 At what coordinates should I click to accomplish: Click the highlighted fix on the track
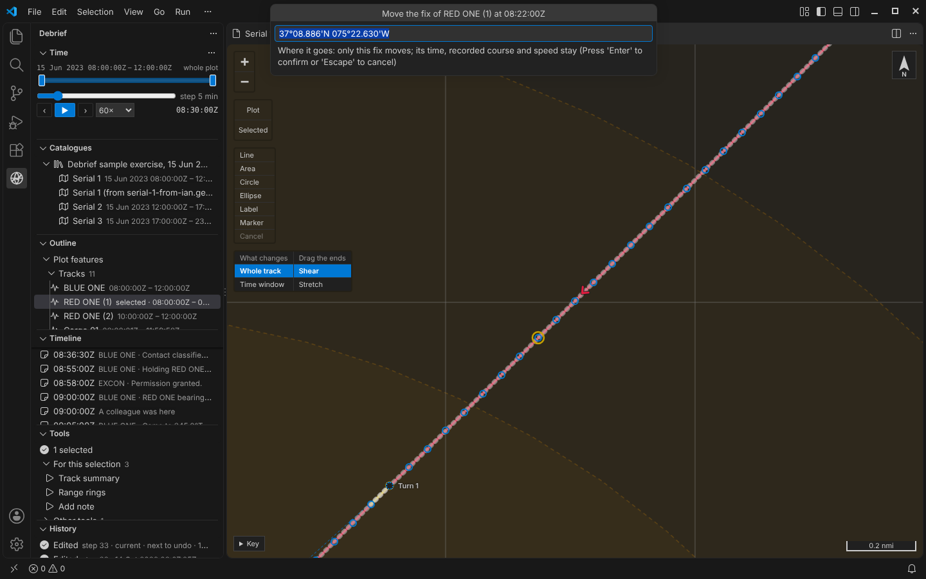click(538, 338)
